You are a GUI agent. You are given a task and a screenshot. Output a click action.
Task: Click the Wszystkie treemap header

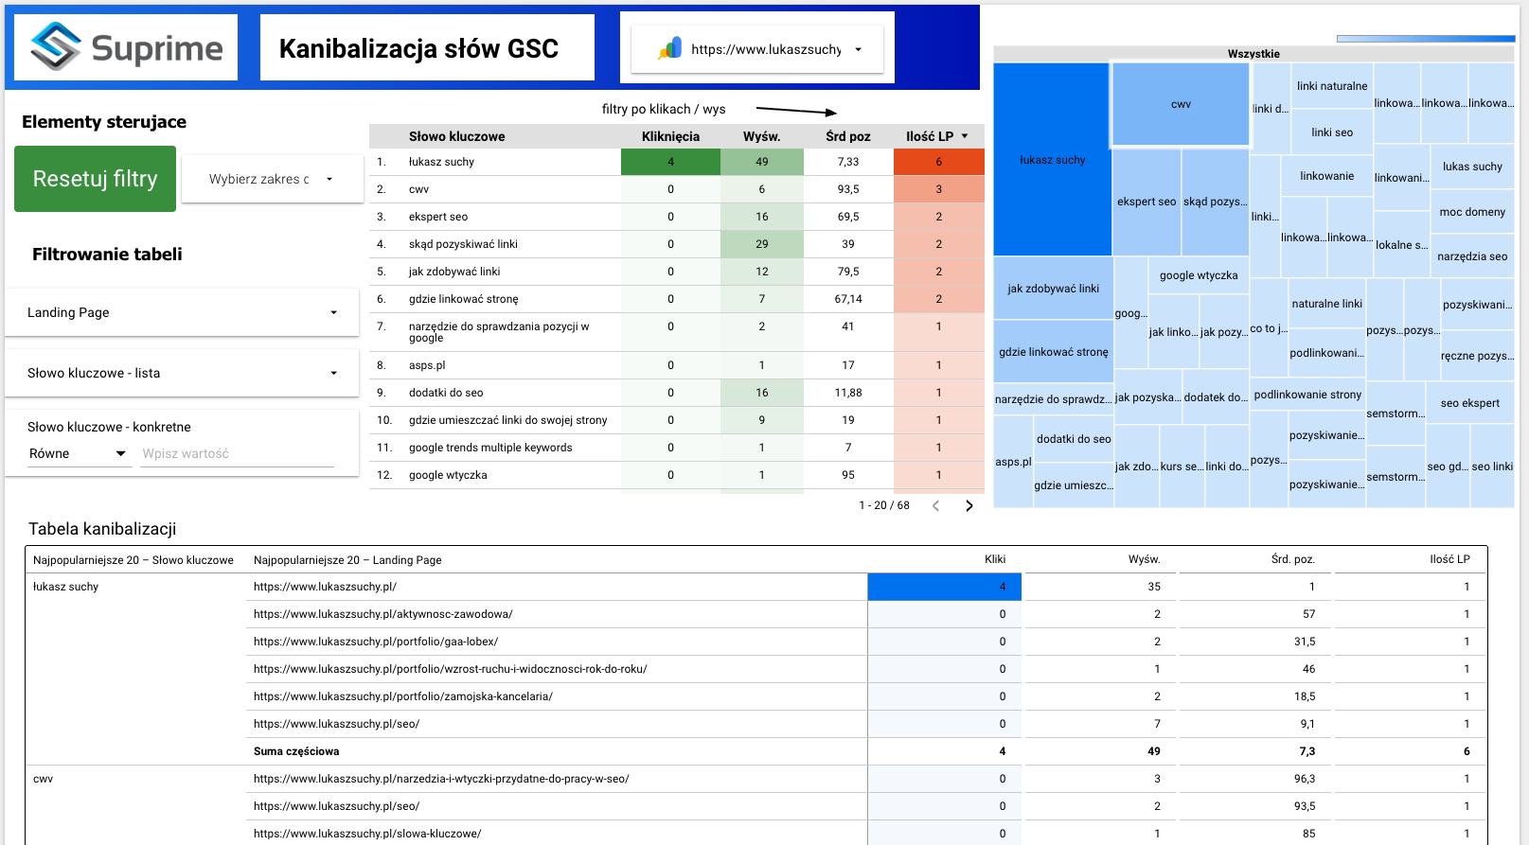(x=1253, y=54)
